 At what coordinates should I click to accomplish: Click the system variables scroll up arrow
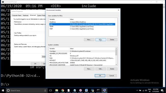(x=116, y=48)
